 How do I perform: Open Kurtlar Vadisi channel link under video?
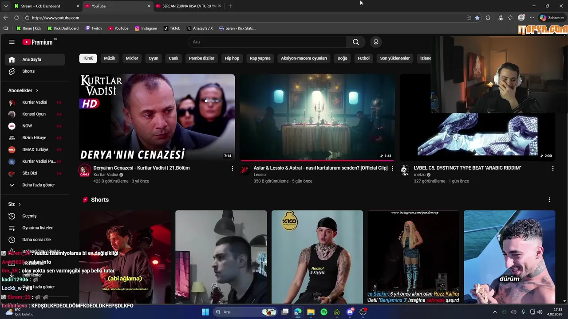pyautogui.click(x=106, y=175)
